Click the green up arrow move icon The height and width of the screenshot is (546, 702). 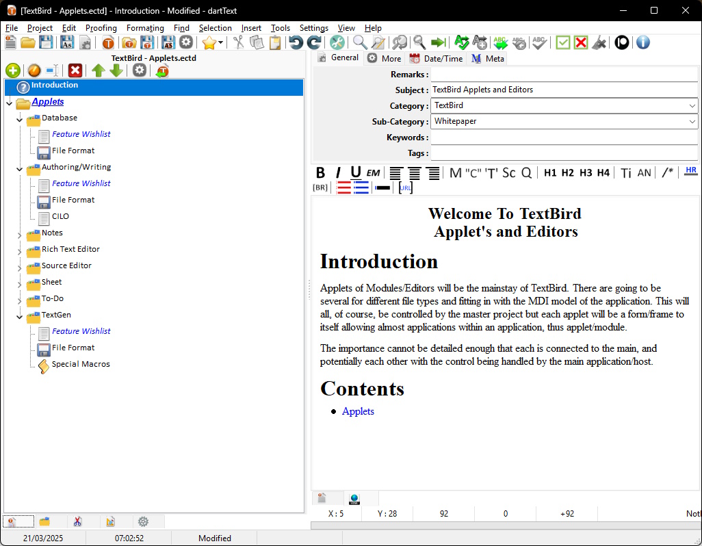point(98,70)
